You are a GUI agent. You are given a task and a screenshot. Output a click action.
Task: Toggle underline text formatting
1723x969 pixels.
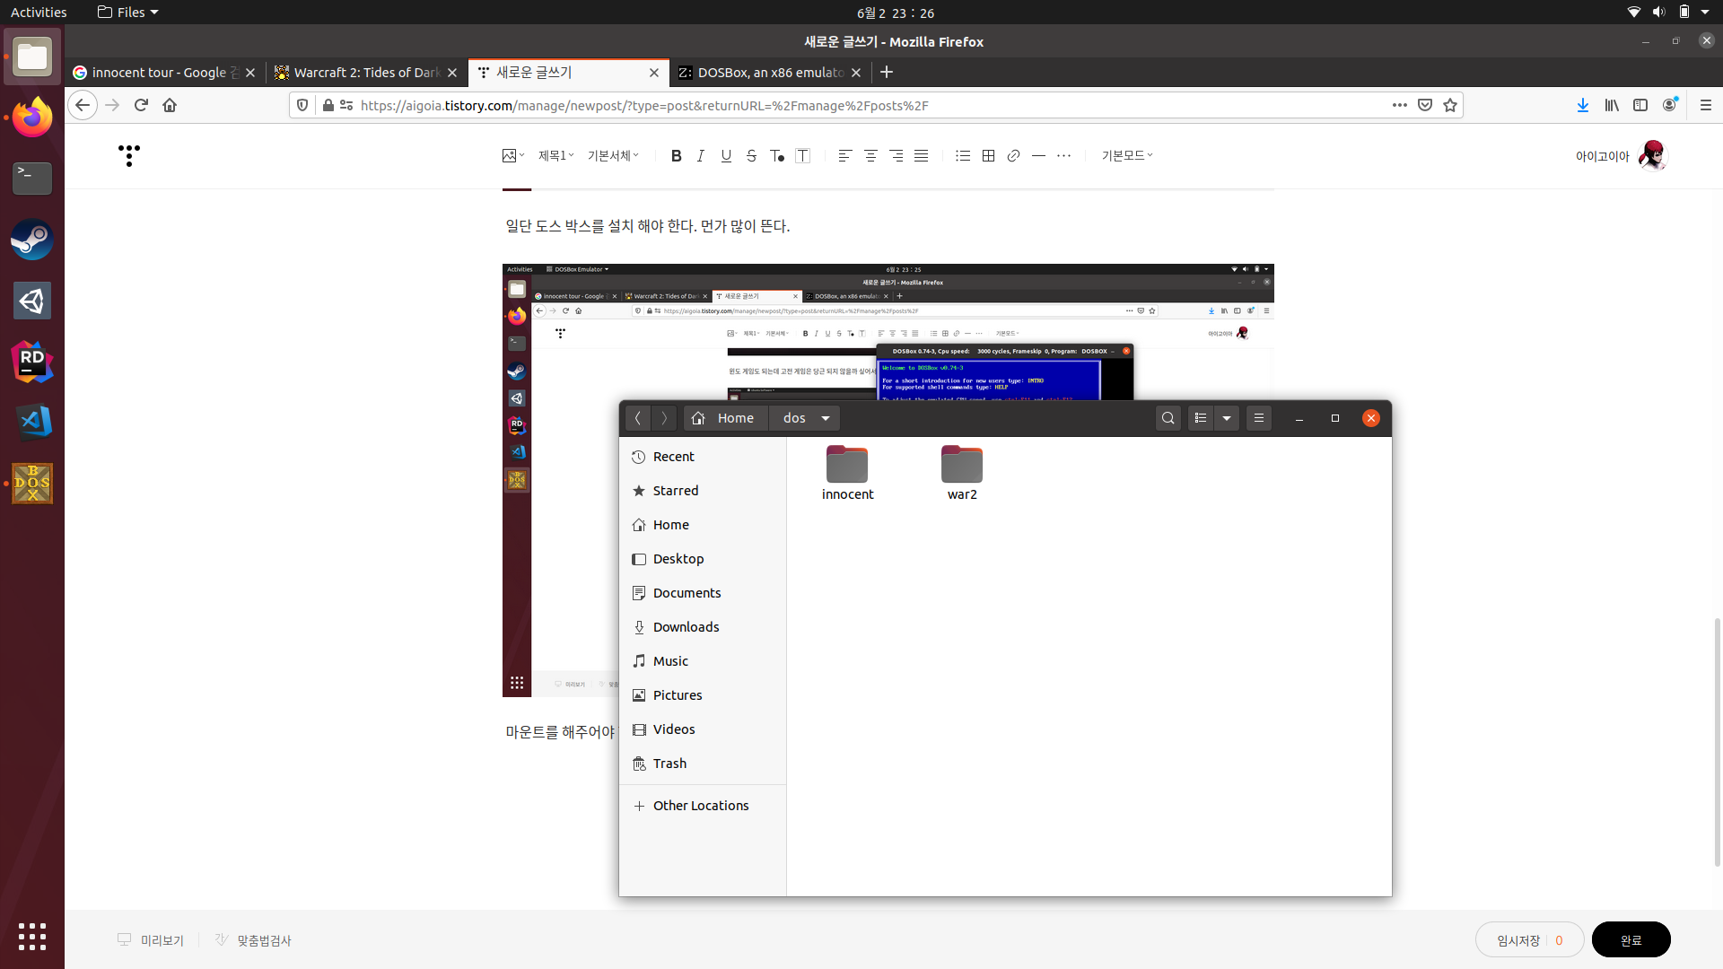pyautogui.click(x=726, y=156)
